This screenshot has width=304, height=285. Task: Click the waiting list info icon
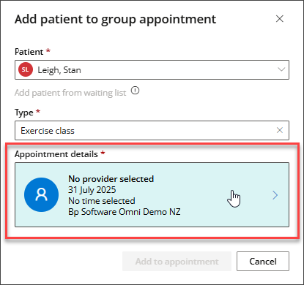point(135,91)
